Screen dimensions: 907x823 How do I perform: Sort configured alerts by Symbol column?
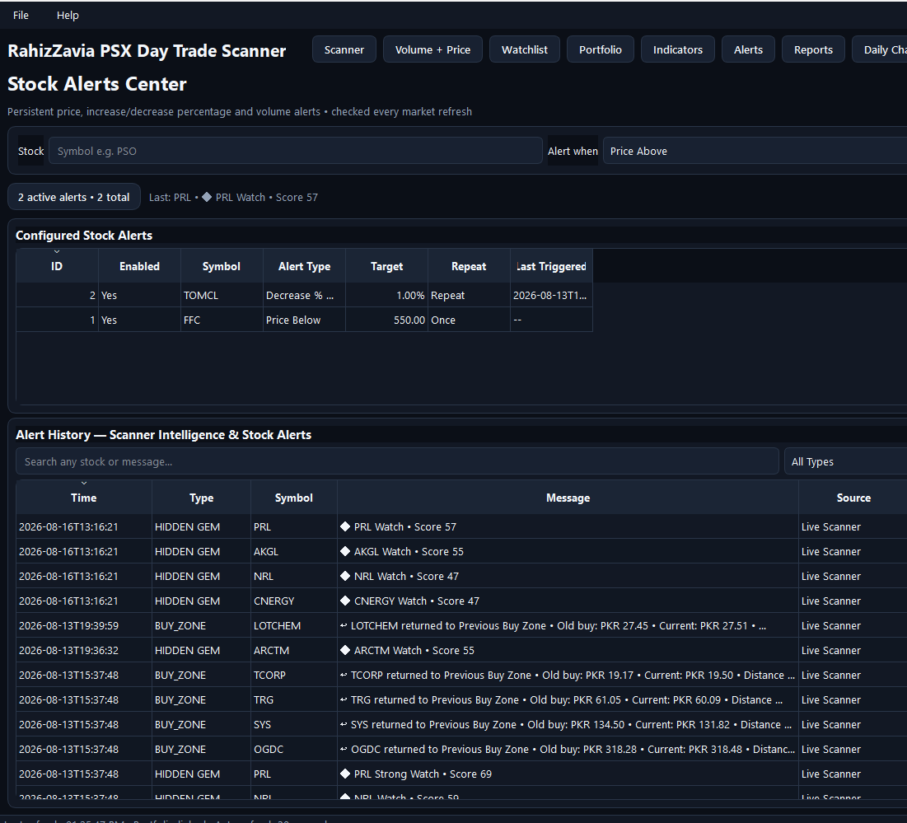point(222,266)
